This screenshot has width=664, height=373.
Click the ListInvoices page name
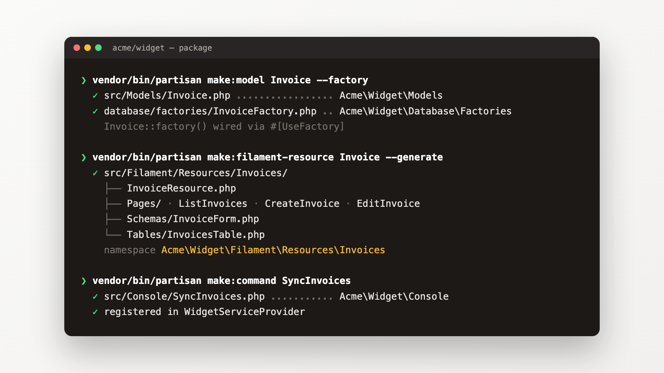213,203
